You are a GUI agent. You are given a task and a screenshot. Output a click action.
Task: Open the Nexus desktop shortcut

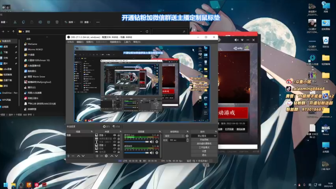point(326,130)
